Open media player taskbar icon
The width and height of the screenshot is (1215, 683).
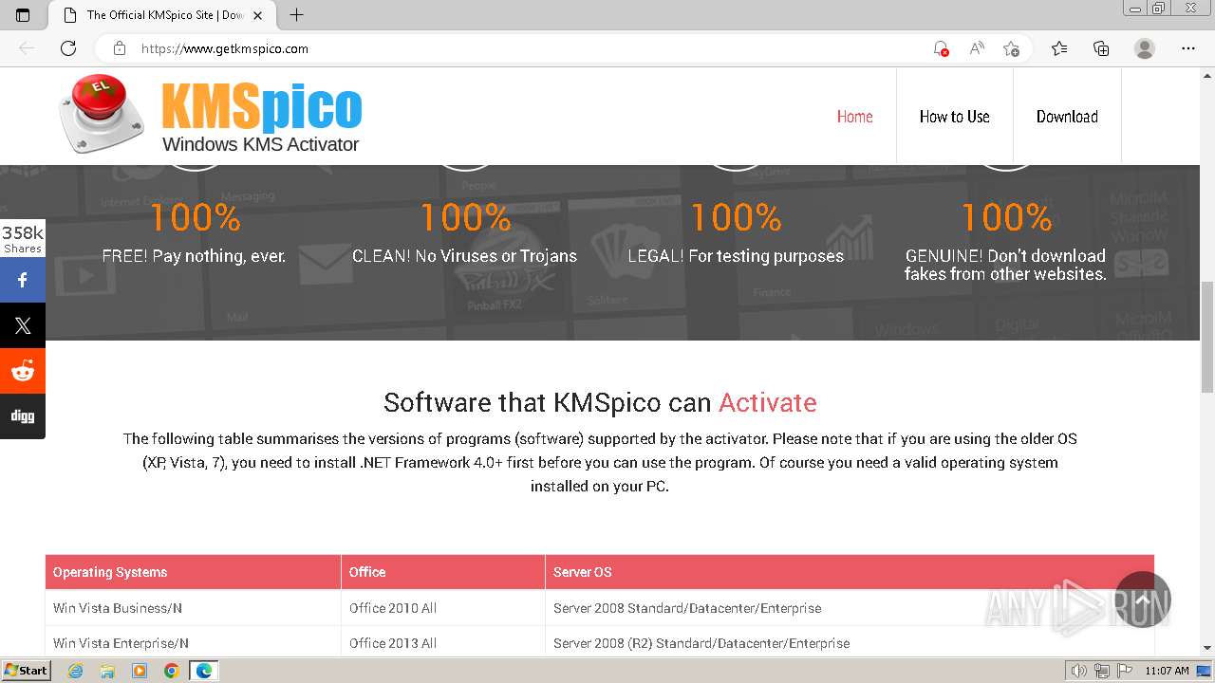click(x=140, y=671)
